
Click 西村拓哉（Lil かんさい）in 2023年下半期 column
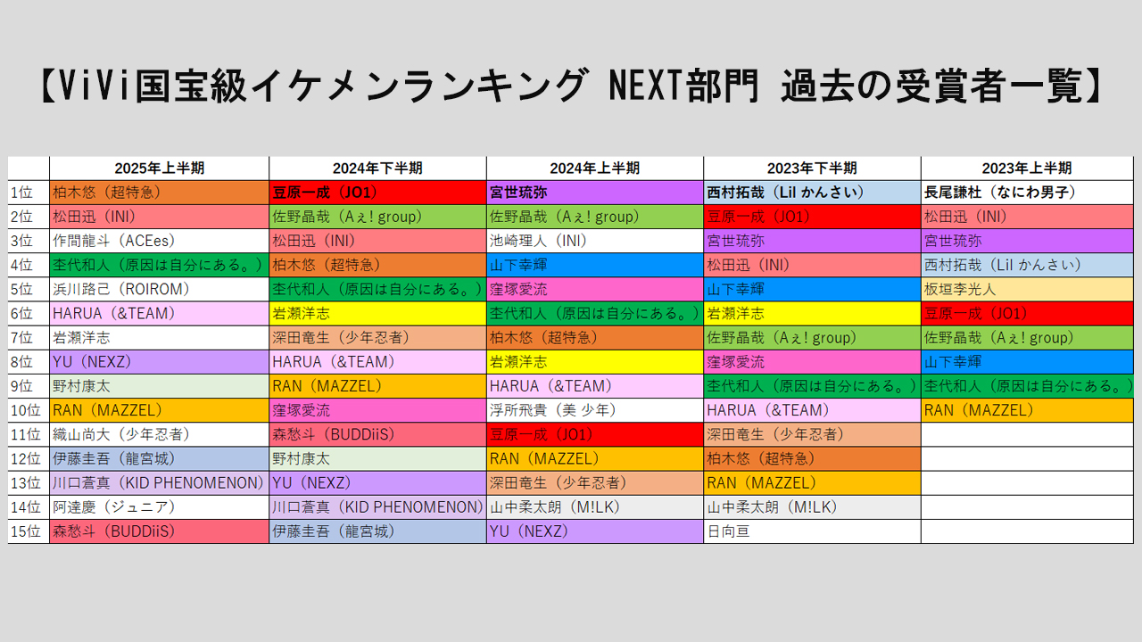[812, 192]
